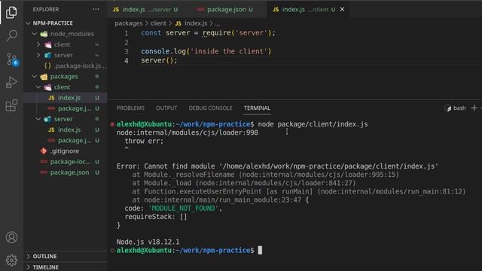Viewport: 482px width, 271px height.
Task: Open the Accounts menu icon
Action: coord(11,237)
